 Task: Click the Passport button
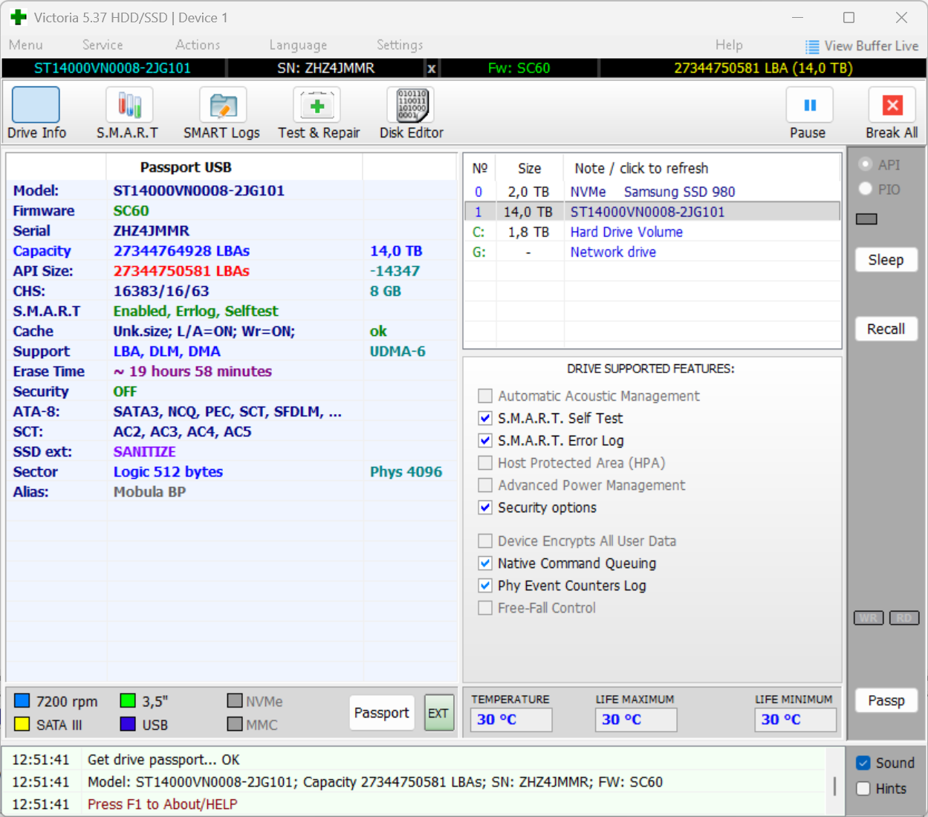tap(382, 713)
